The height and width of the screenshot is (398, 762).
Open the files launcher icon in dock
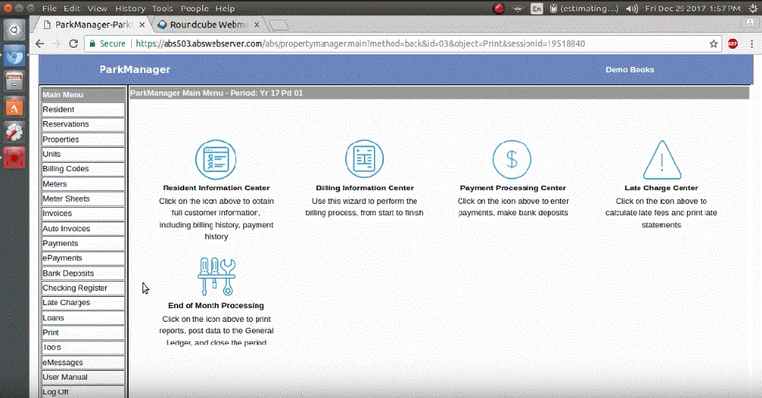pyautogui.click(x=14, y=81)
